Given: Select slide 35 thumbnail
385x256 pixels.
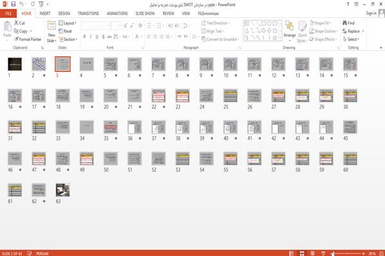Looking at the screenshot, I should 110,127.
